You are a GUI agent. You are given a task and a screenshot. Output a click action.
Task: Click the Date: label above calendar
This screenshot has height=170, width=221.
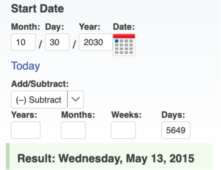tap(124, 27)
